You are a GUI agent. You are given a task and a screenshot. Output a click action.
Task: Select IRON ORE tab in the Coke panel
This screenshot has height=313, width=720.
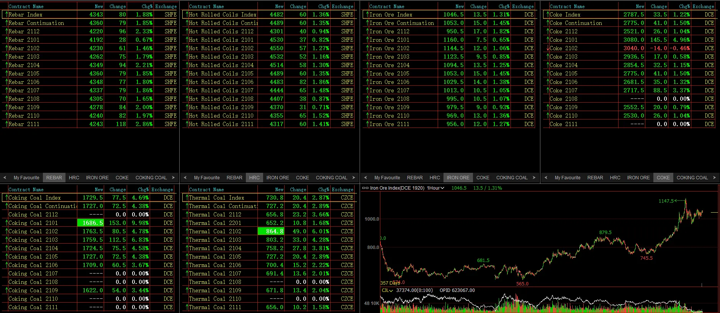[638, 178]
